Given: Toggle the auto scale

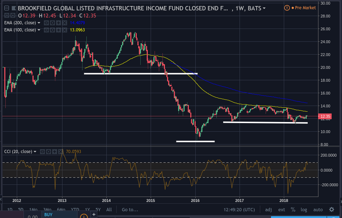Looking at the screenshot, I should pos(318,209).
